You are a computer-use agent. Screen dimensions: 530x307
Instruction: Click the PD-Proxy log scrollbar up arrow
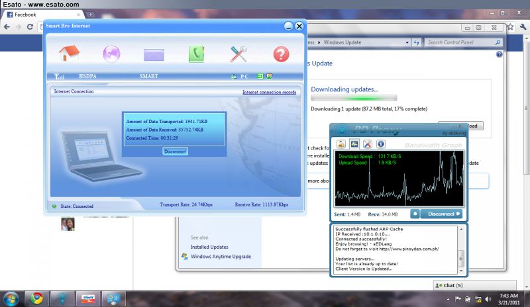coord(461,230)
